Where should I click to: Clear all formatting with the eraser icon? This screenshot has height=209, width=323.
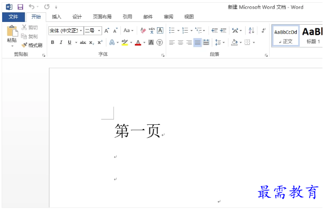click(x=143, y=31)
